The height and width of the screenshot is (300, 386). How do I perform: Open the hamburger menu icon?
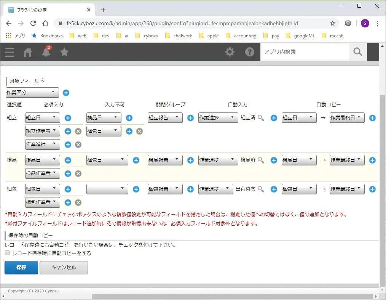[x=9, y=52]
